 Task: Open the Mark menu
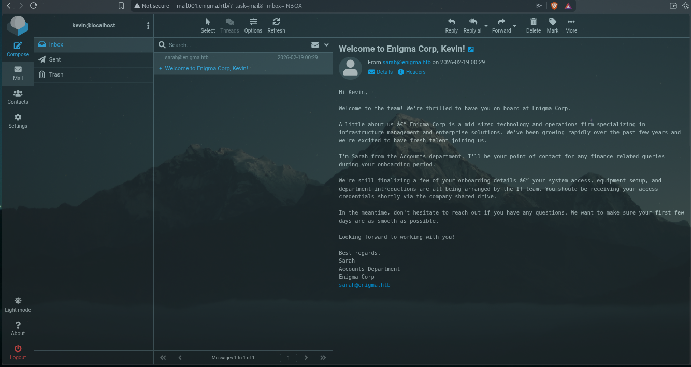pyautogui.click(x=553, y=25)
